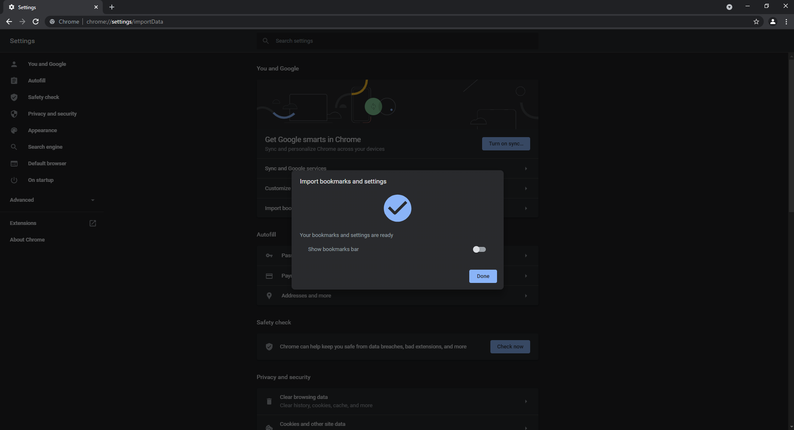Expand the Import bookmarks row arrow
Image resolution: width=794 pixels, height=430 pixels.
click(526, 208)
